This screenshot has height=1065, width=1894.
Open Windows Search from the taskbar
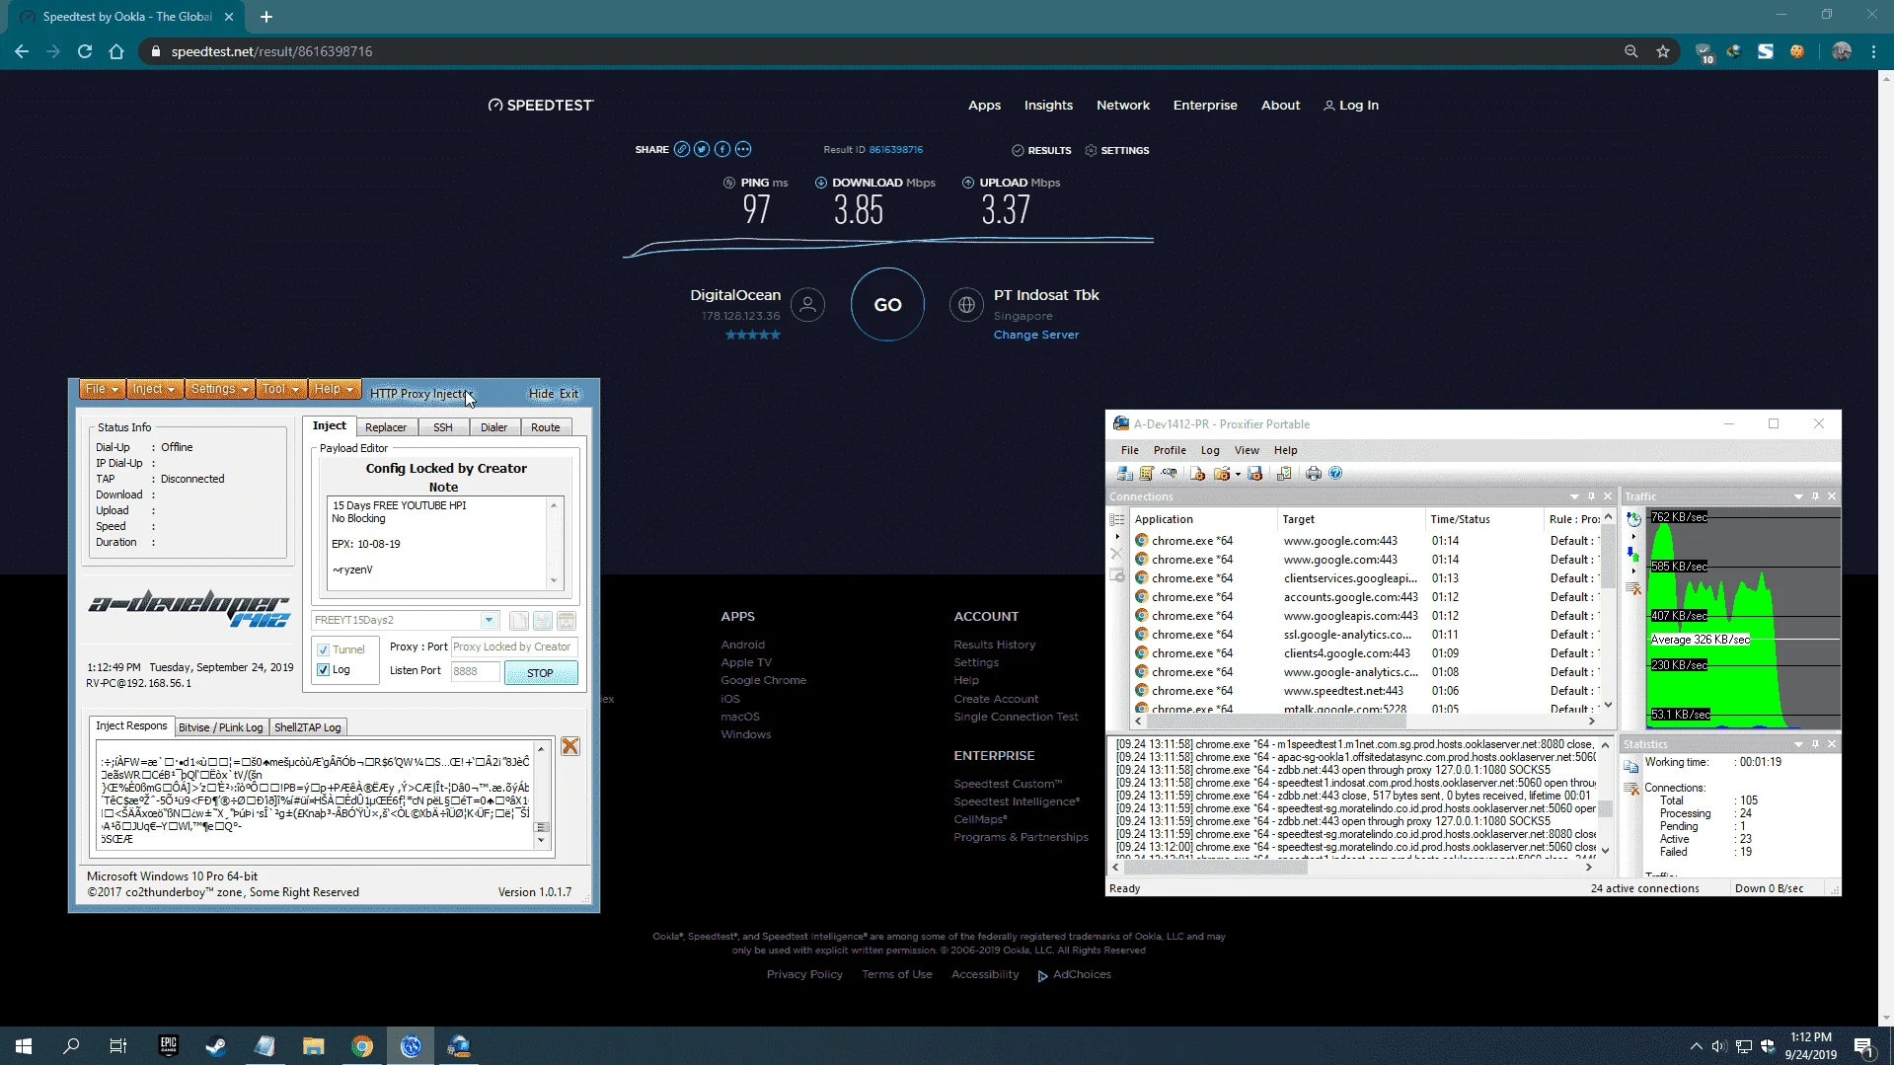(x=71, y=1046)
